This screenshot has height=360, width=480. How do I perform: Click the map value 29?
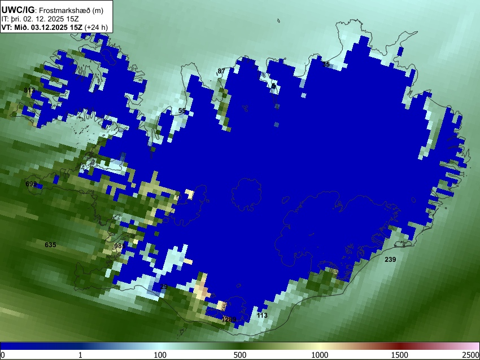click(x=164, y=287)
